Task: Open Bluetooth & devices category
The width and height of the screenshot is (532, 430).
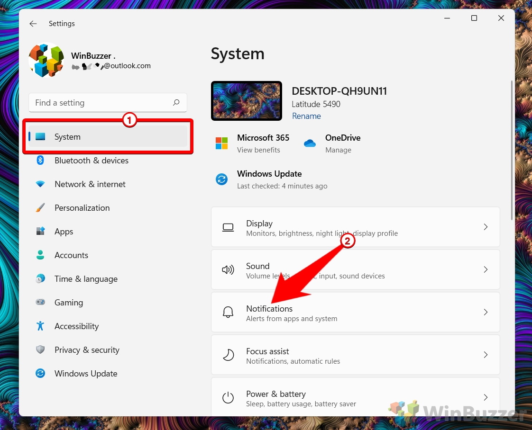Action: 108,160
